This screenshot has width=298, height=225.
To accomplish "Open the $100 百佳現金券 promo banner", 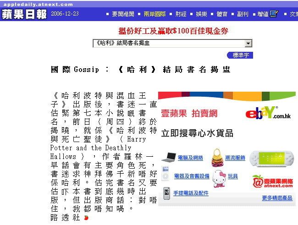I will [x=173, y=31].
